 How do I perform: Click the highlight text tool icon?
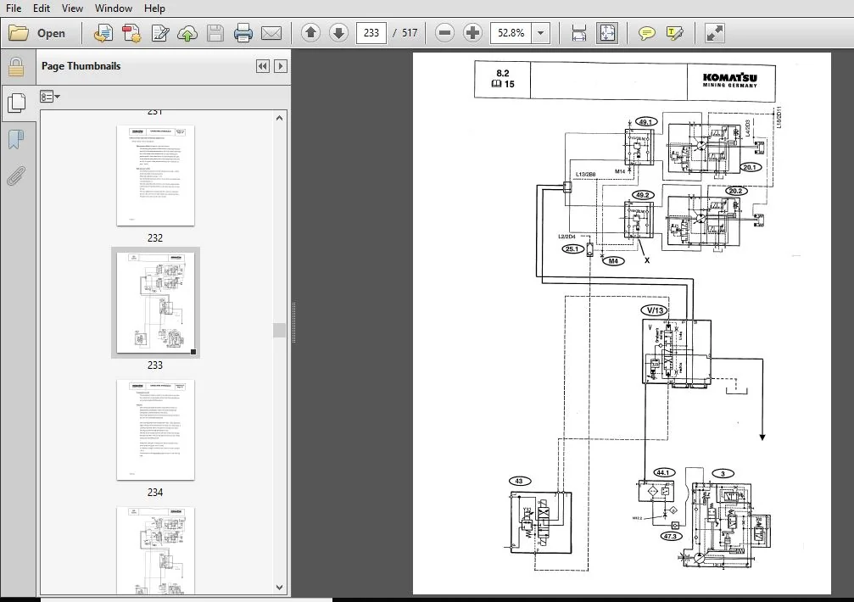674,33
